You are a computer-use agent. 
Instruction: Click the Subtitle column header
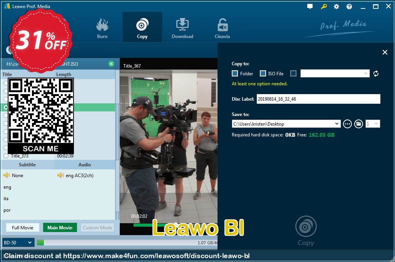click(x=27, y=165)
